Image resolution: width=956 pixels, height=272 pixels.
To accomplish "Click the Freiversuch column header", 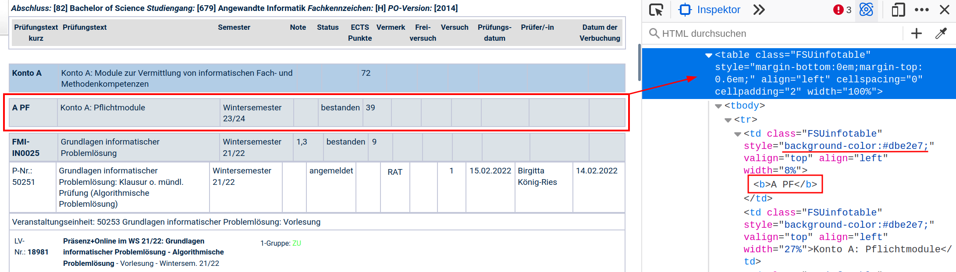I will point(423,33).
